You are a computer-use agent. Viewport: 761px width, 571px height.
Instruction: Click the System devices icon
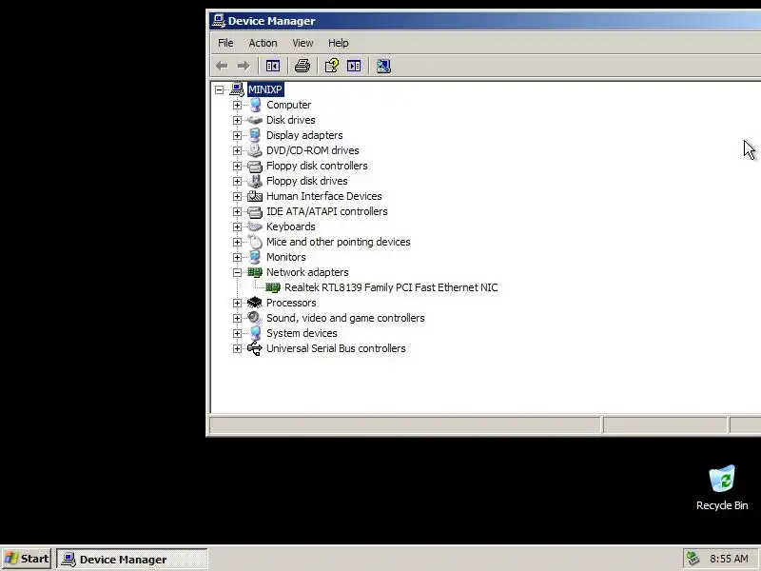tap(255, 333)
